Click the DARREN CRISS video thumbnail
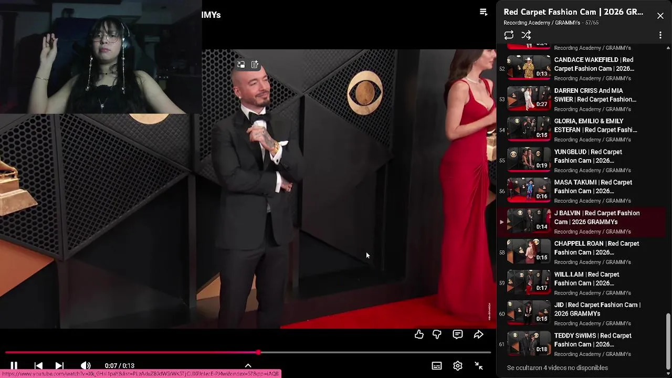The image size is (672, 378). tap(529, 97)
